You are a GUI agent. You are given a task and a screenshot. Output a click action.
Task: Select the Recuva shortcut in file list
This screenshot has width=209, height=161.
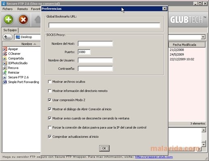(x=13, y=68)
